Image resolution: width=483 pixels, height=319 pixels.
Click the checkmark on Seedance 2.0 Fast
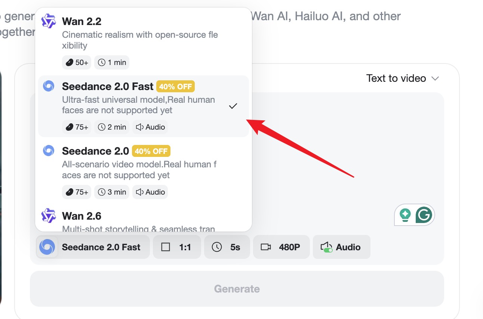pos(233,106)
